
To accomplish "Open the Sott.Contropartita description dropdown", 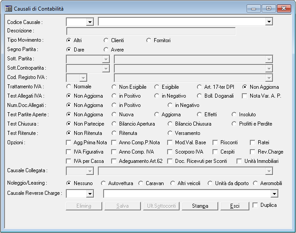I will [269, 68].
